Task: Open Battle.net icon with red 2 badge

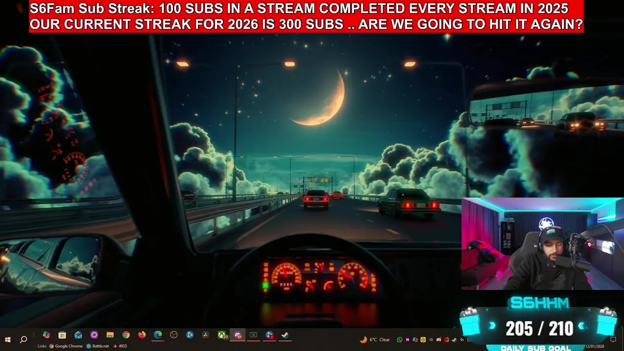Action: tap(269, 335)
